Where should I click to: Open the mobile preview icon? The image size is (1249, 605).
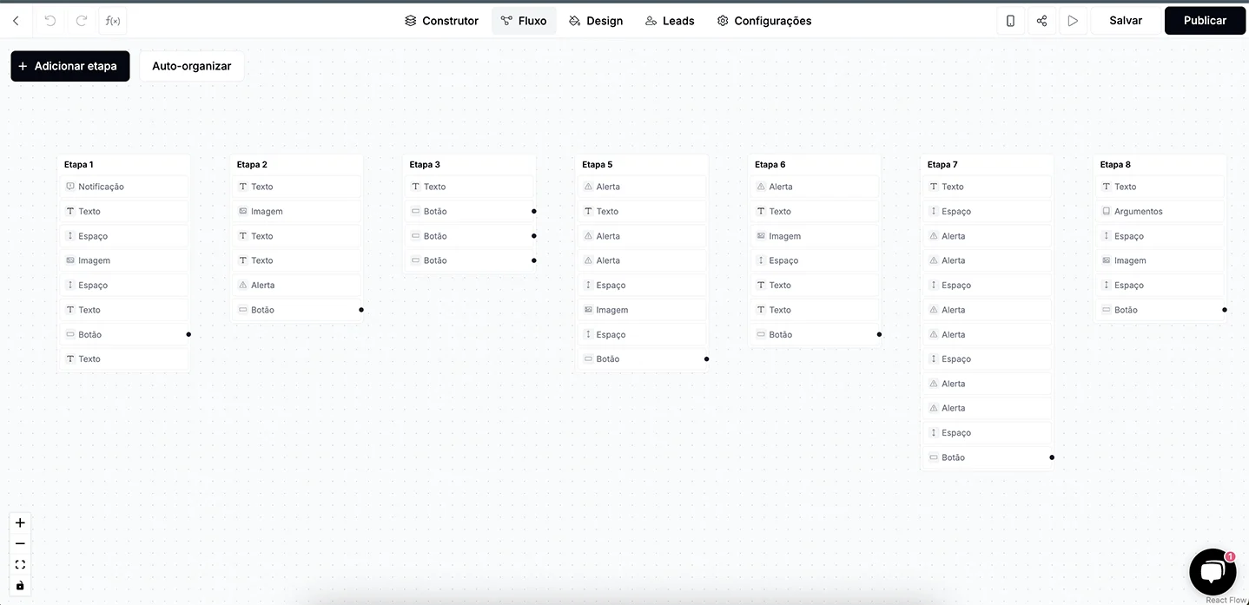(1010, 21)
